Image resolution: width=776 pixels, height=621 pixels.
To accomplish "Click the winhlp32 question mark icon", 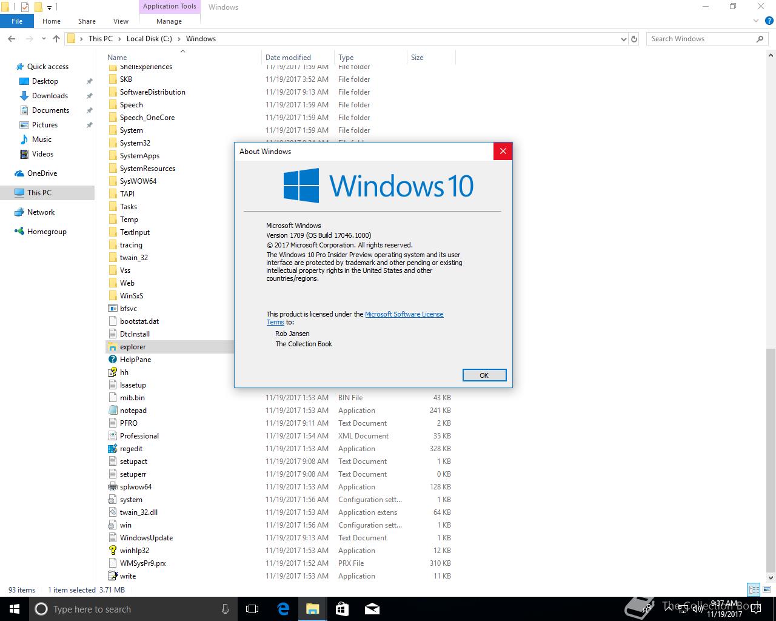I will click(x=112, y=551).
